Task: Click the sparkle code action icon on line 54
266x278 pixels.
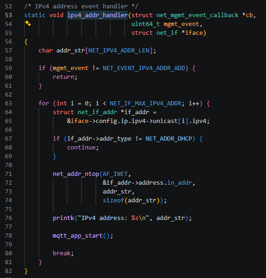Action: pos(28,23)
